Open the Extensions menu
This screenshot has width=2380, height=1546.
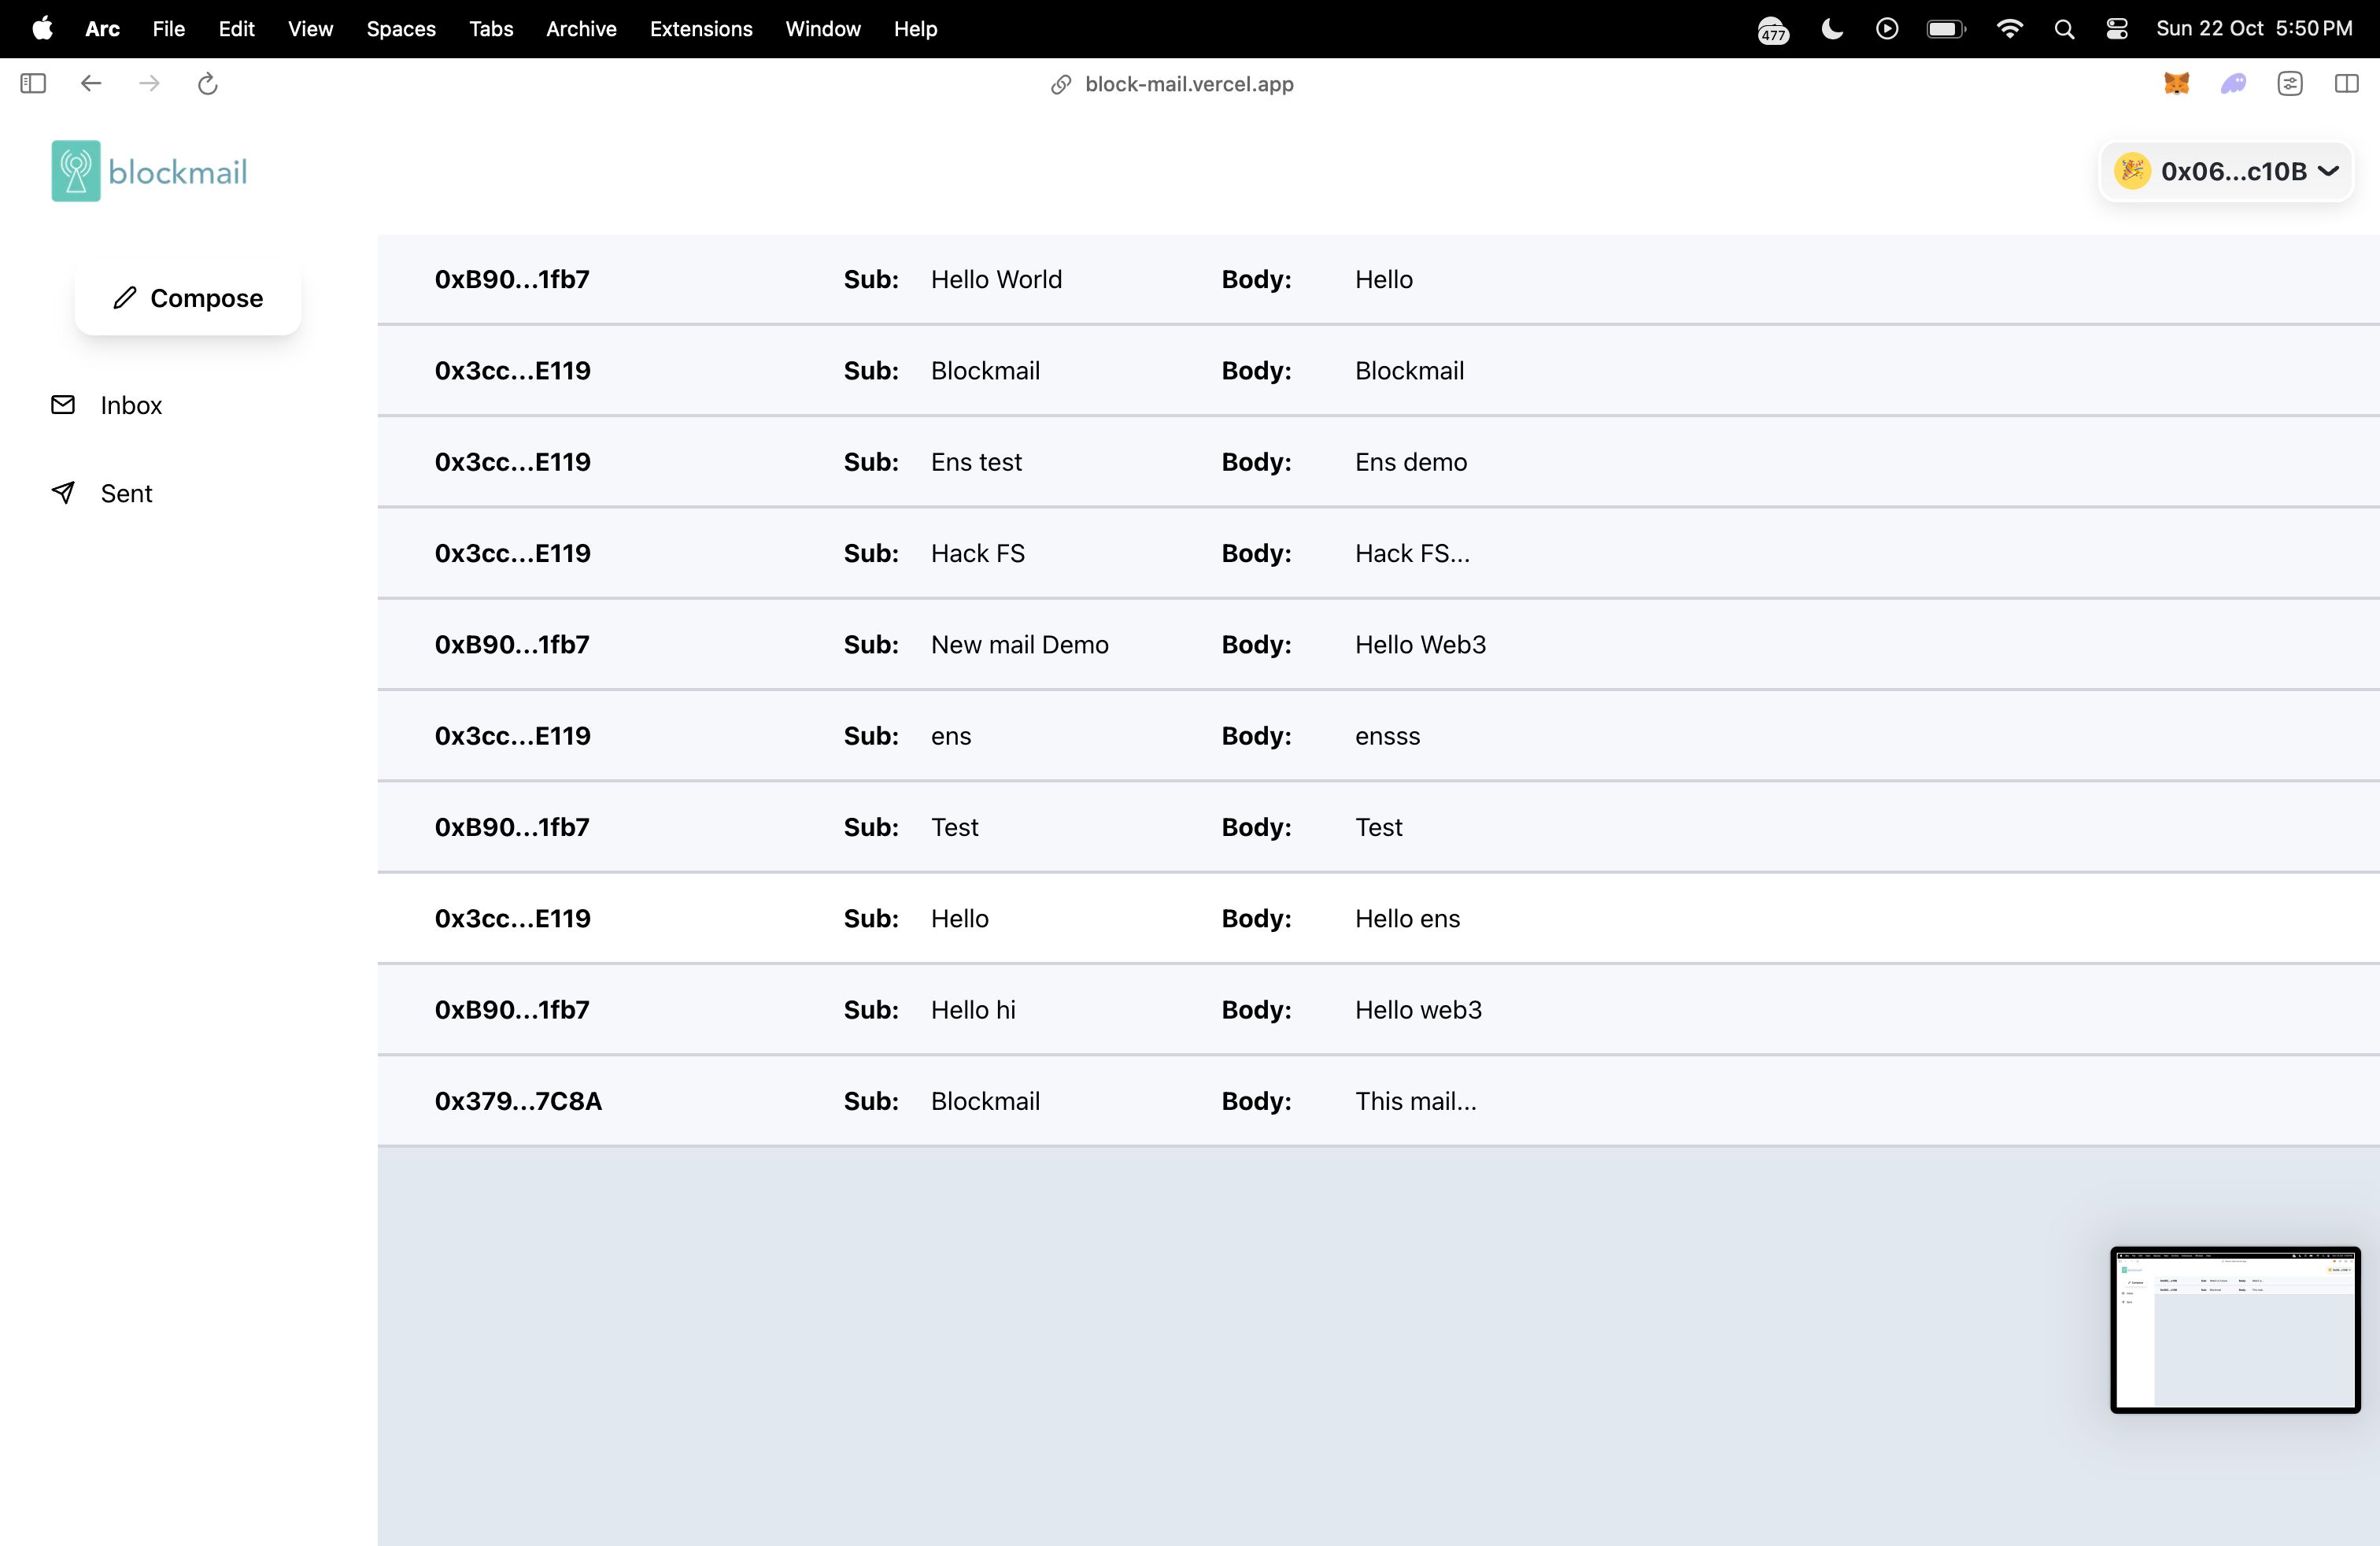pyautogui.click(x=701, y=29)
